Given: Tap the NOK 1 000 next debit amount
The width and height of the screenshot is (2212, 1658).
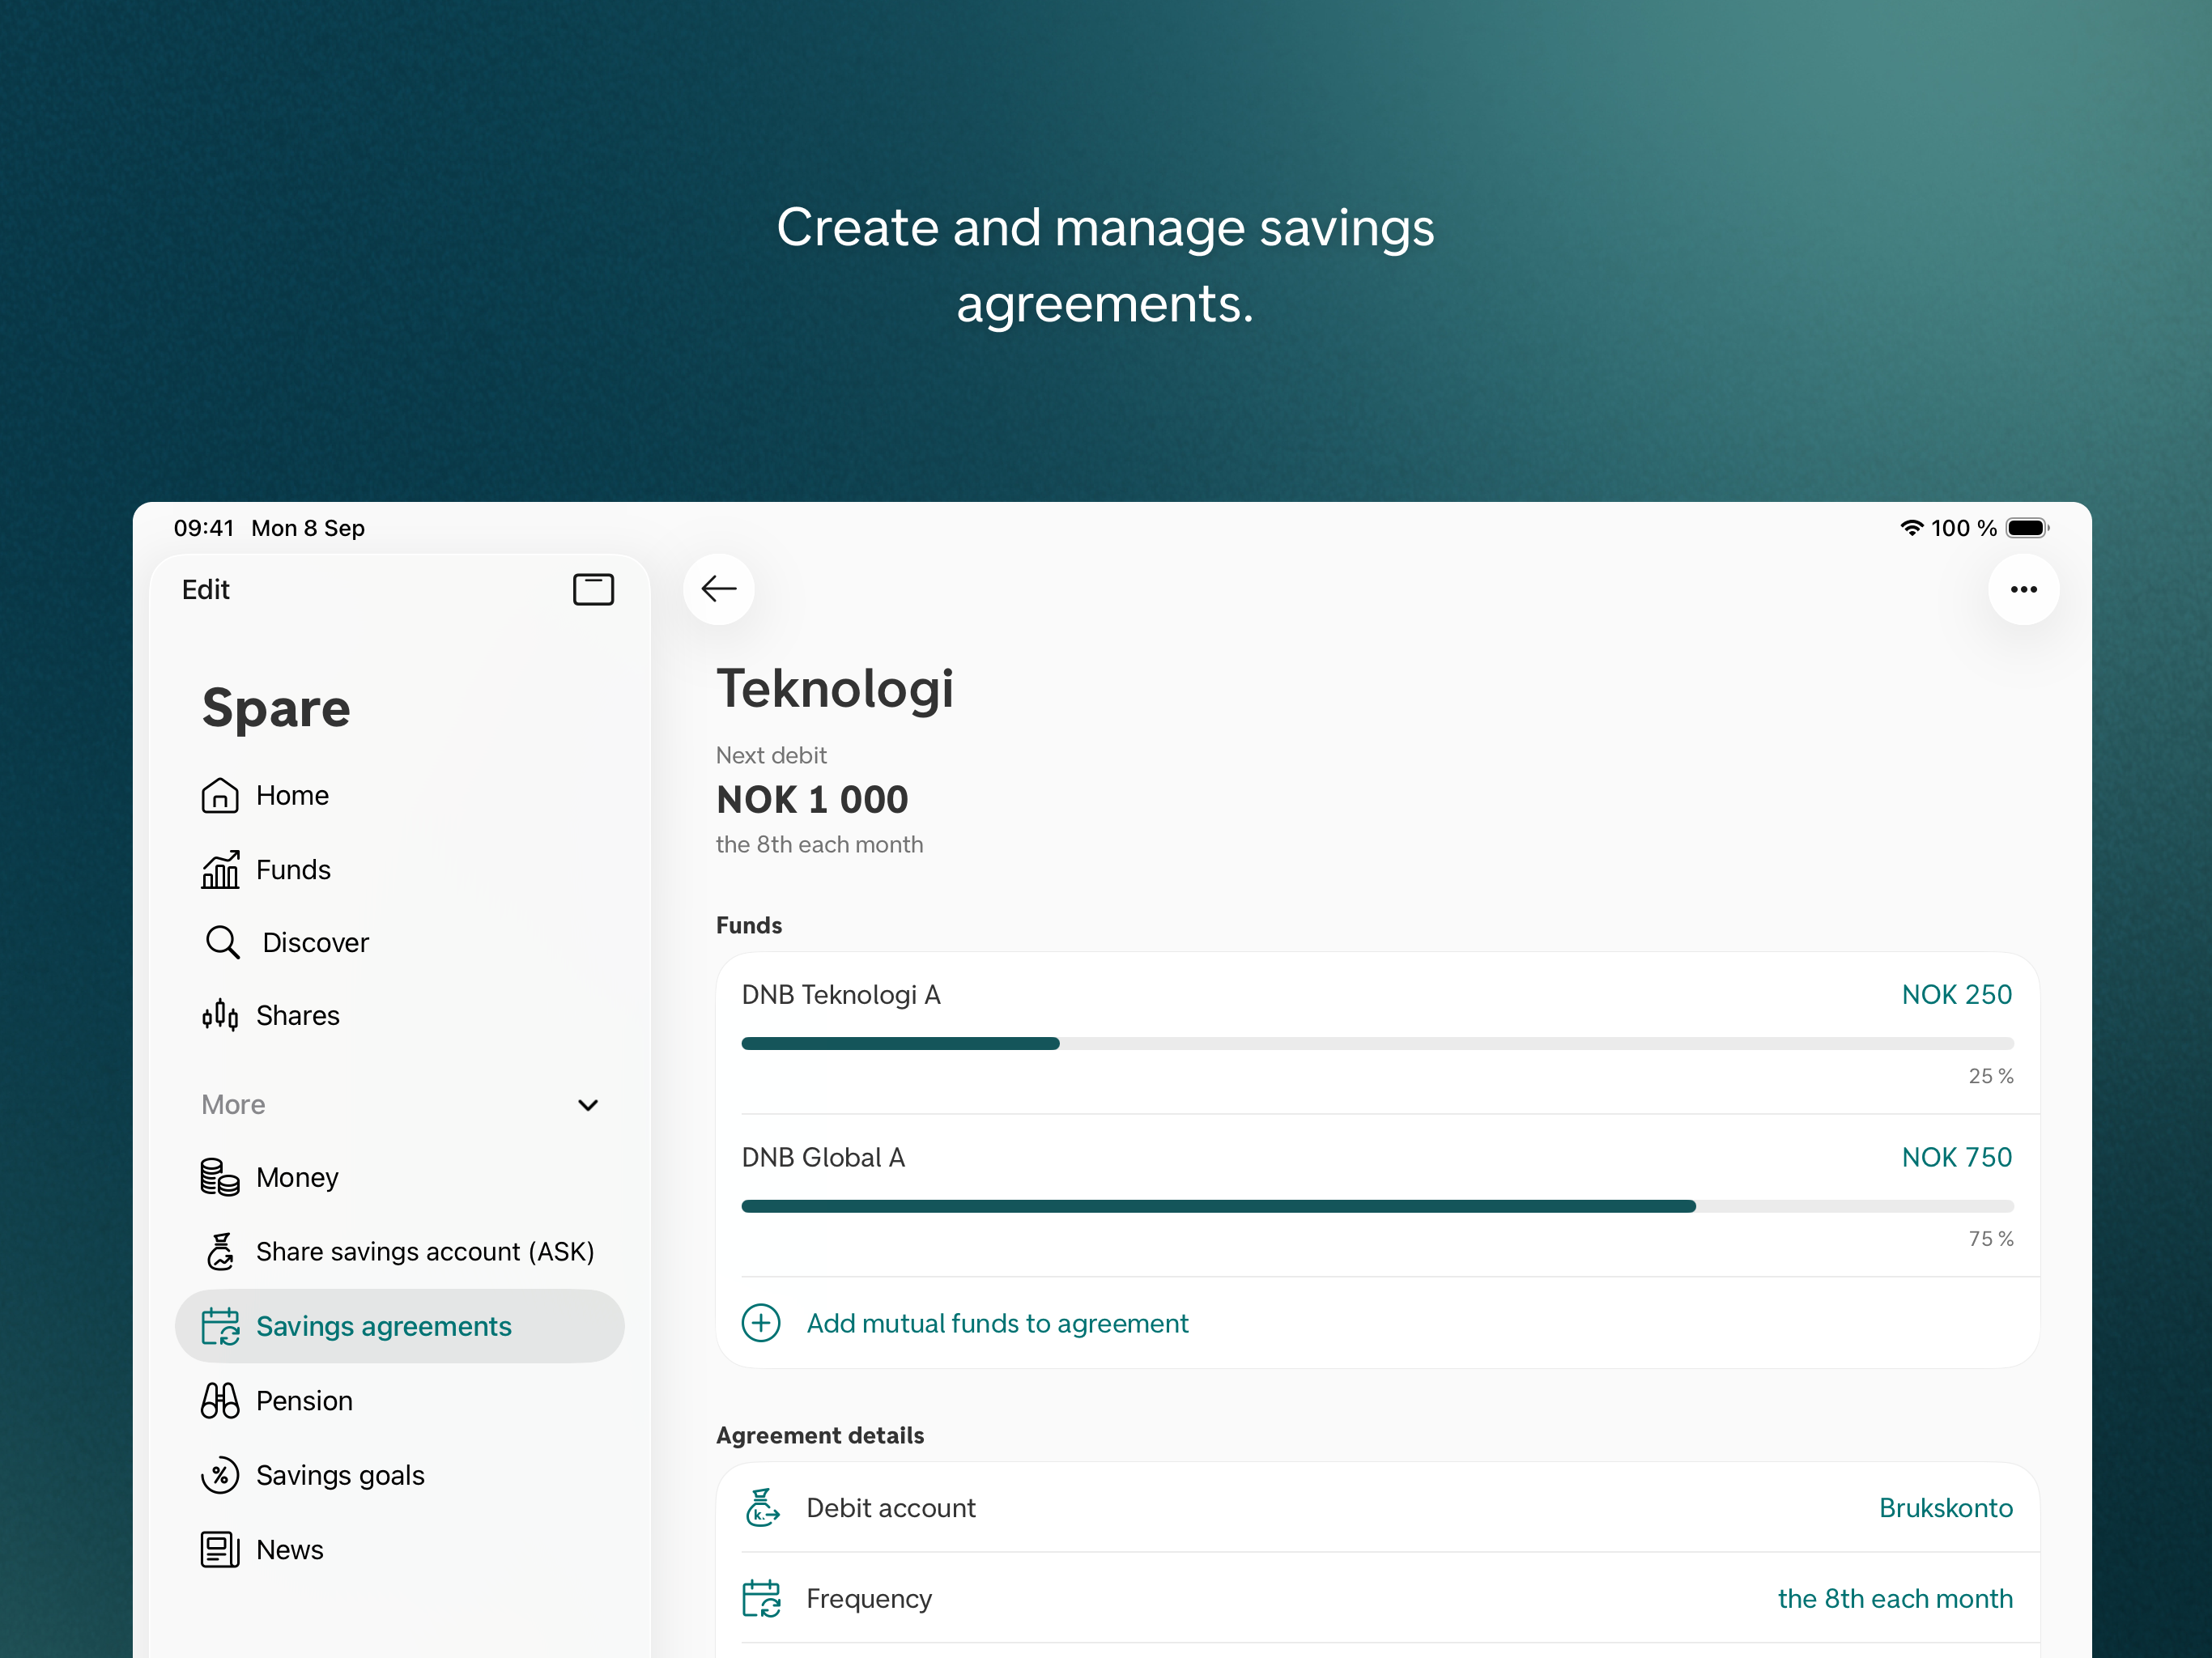Looking at the screenshot, I should 812,799.
